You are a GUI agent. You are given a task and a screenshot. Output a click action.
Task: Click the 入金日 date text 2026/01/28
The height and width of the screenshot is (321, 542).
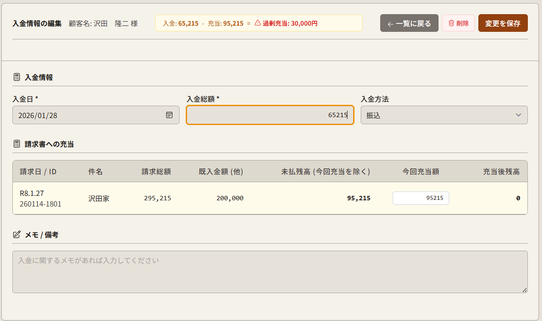click(x=38, y=115)
